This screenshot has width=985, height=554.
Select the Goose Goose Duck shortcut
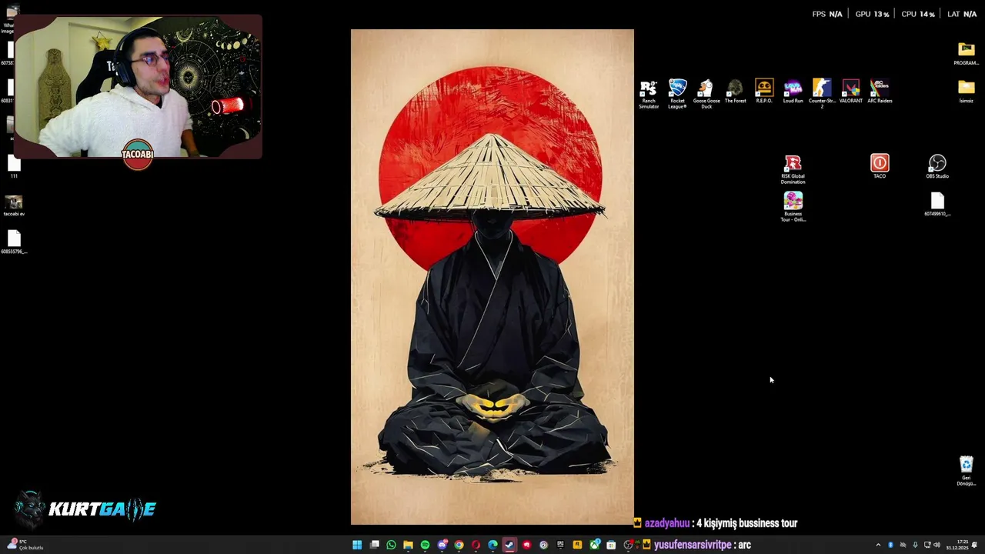point(706,94)
